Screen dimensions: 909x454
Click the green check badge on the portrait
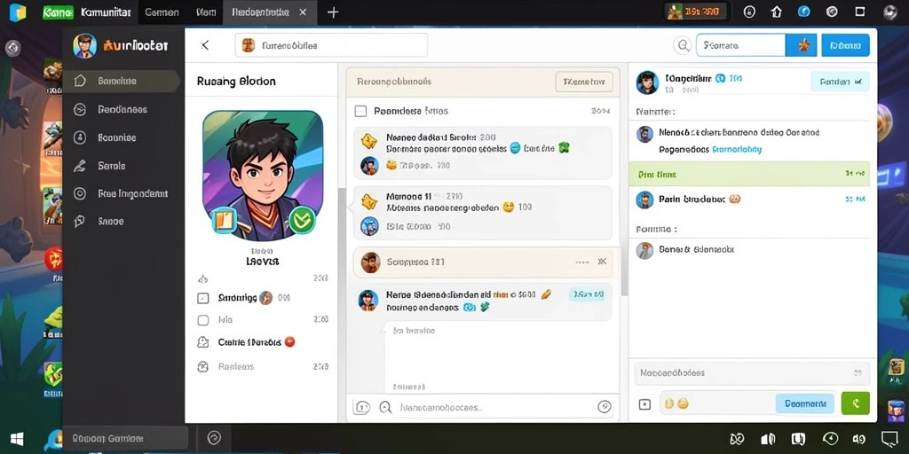(302, 220)
